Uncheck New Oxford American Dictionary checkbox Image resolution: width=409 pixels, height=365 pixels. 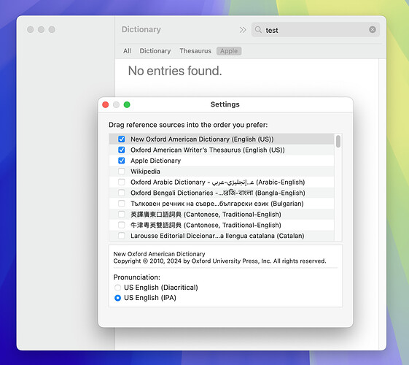click(x=122, y=139)
